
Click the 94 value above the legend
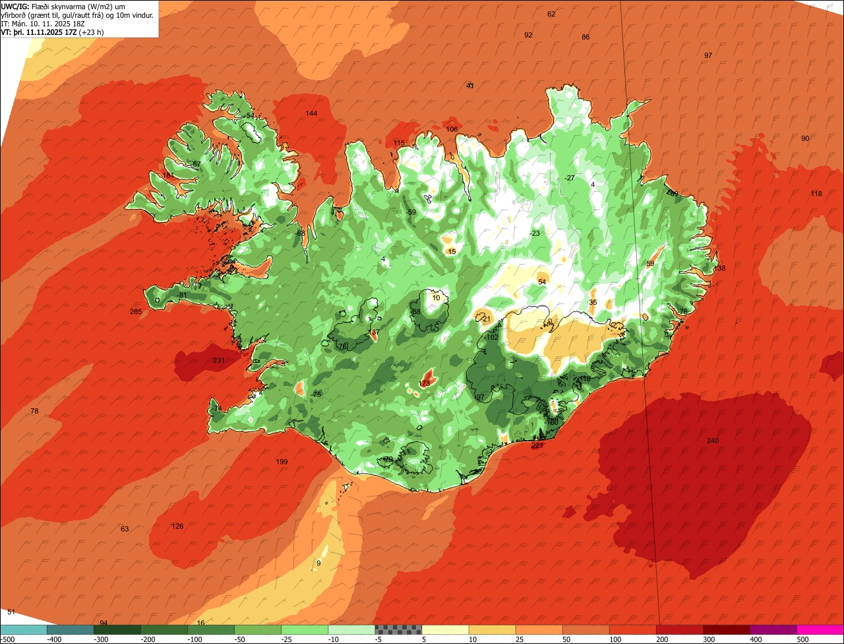coord(103,622)
